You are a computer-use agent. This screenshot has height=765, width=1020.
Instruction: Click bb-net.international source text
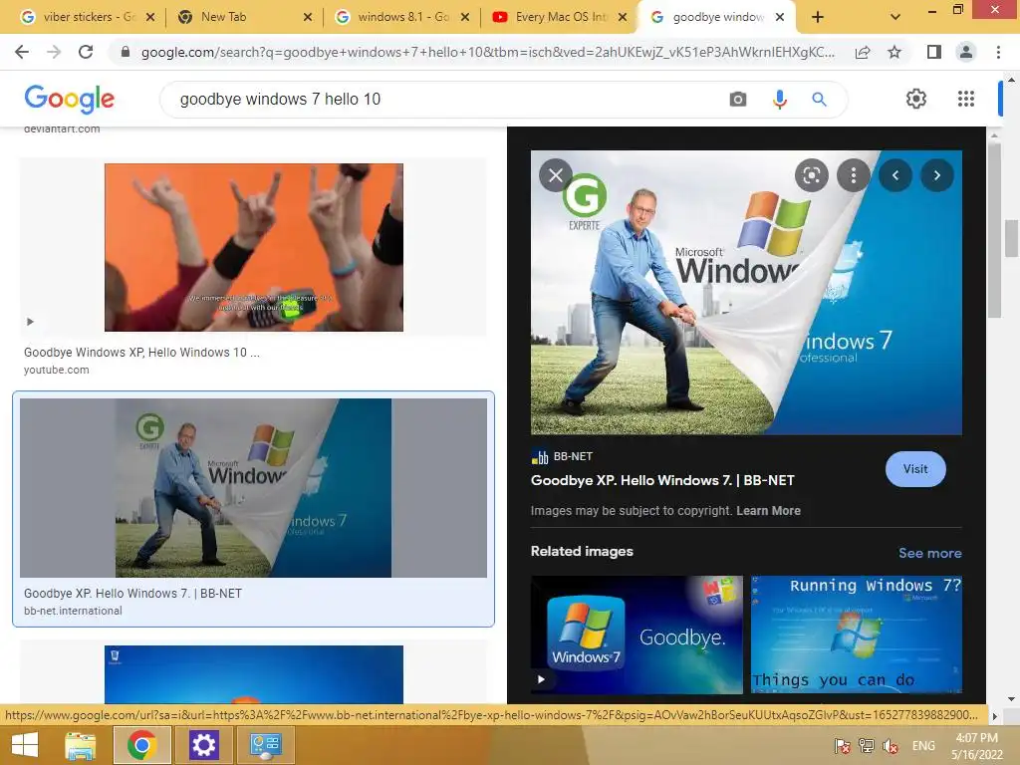tap(73, 611)
